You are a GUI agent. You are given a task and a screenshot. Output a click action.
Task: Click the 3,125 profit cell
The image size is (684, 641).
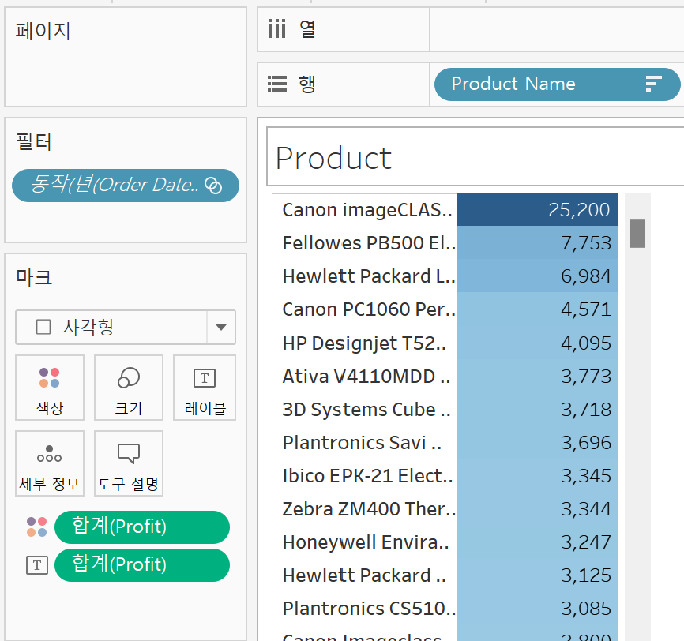(537, 575)
